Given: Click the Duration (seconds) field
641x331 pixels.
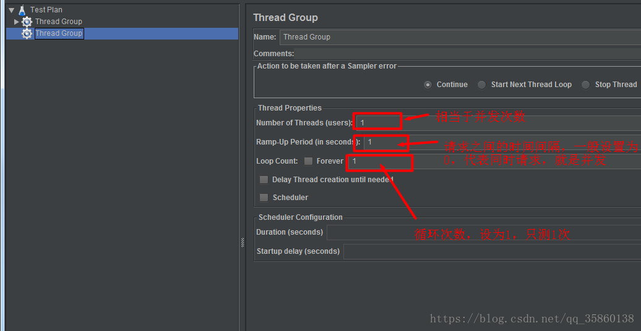Looking at the screenshot, I should [x=484, y=232].
